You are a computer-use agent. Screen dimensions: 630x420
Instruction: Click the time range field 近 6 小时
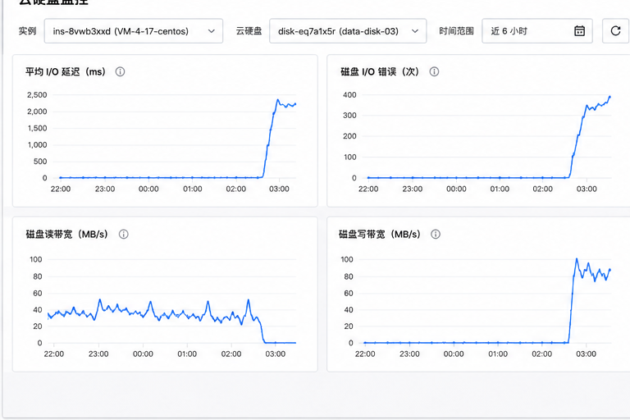[536, 31]
